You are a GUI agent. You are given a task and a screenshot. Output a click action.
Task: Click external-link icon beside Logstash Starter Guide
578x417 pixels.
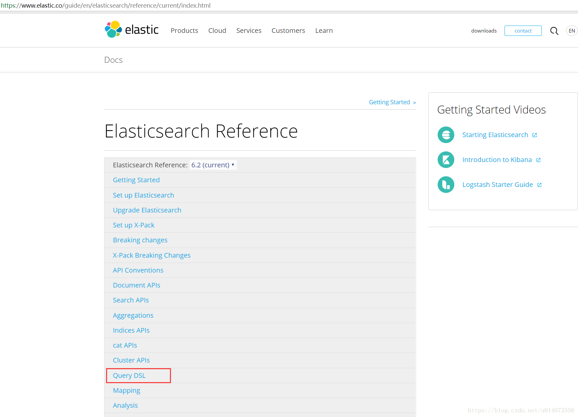coord(539,185)
